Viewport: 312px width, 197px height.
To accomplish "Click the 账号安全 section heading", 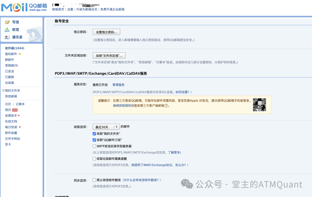I will [62, 21].
